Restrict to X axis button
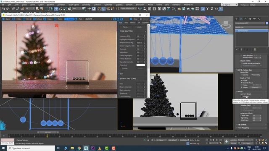 pos(203,9)
